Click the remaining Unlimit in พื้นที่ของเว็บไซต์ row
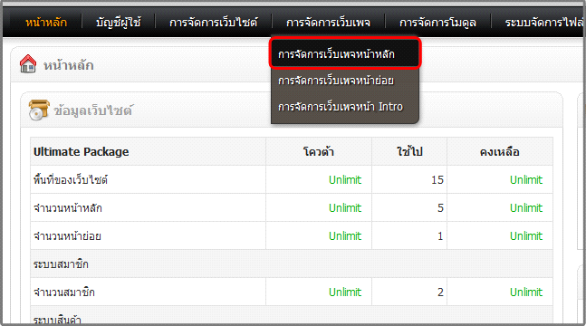 pos(526,180)
